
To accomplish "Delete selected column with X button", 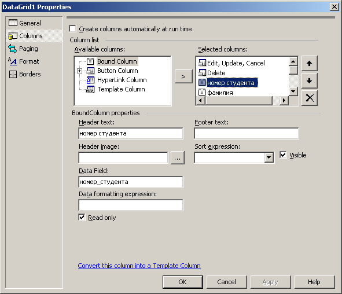I will tap(309, 98).
